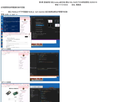Screen dimensions: 136x102
Task: Select the first screenshot showing PowerShell and VS Code
Action: tap(30, 31)
